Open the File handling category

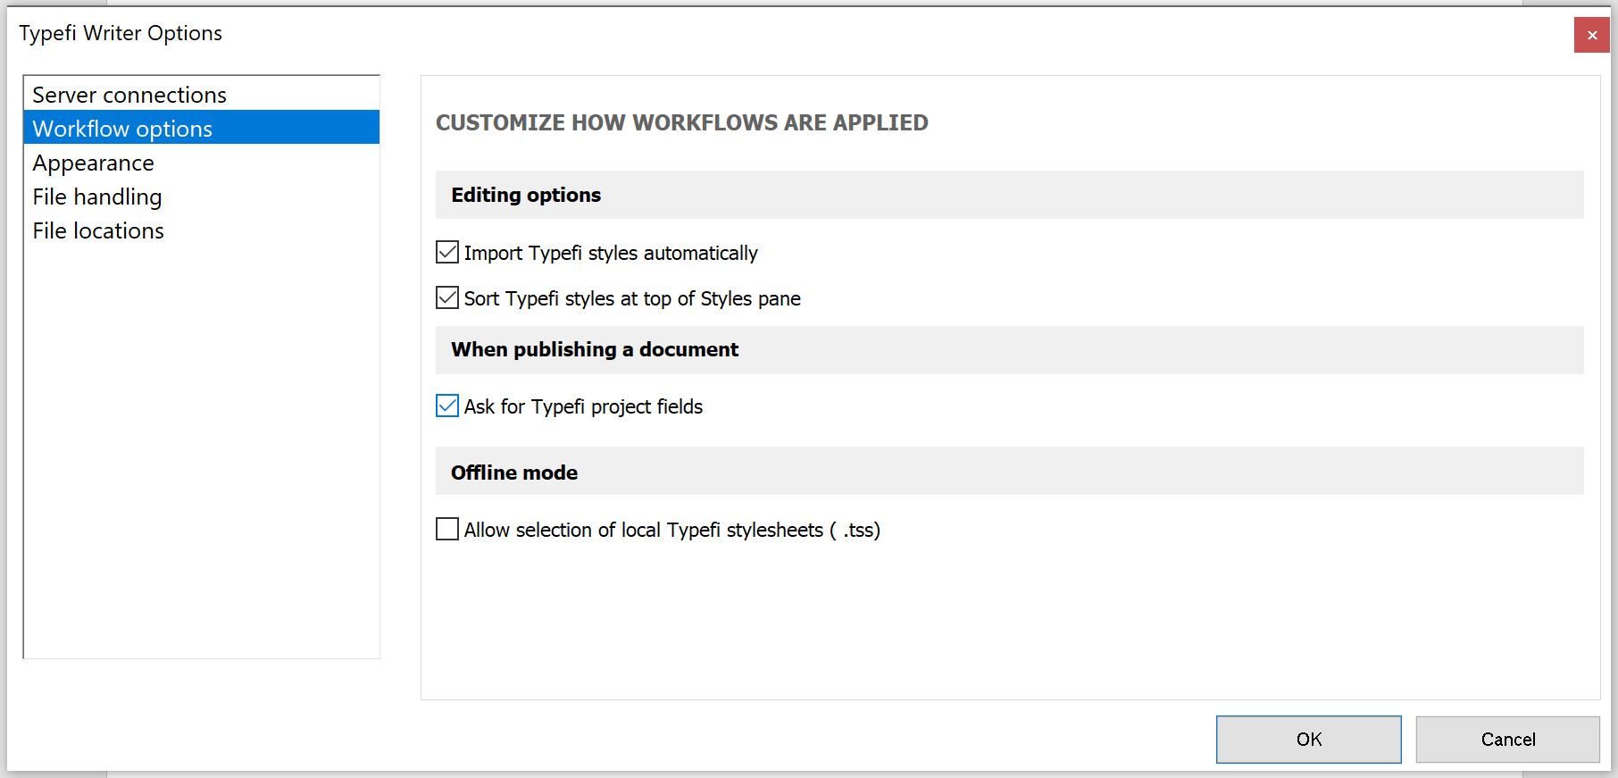201,197
